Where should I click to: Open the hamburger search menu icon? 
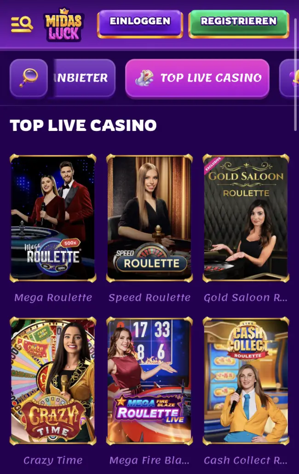click(22, 24)
